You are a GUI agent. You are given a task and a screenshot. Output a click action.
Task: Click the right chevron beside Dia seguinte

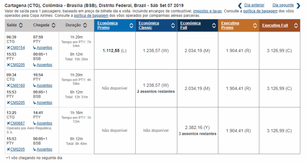click(x=298, y=6)
